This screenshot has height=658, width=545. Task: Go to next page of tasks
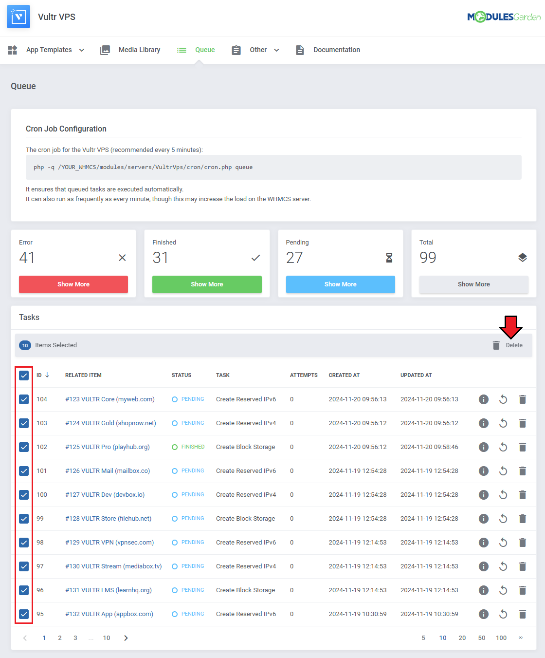pyautogui.click(x=126, y=638)
